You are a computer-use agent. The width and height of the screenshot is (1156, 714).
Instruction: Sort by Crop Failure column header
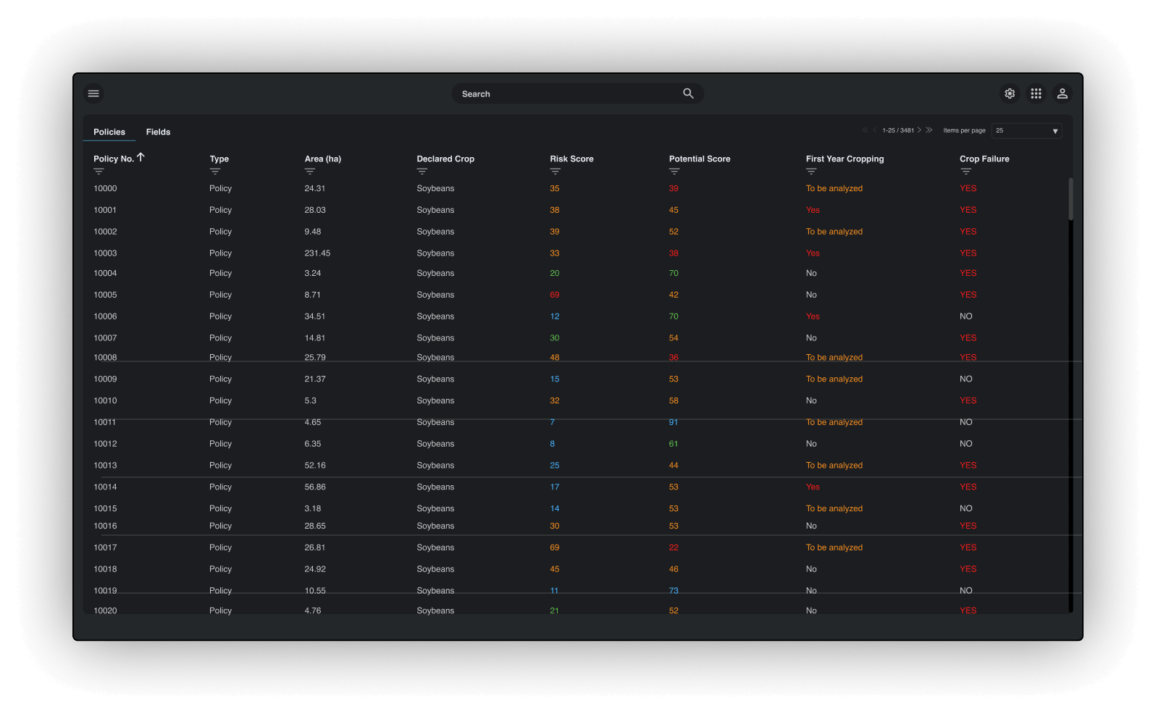click(984, 159)
